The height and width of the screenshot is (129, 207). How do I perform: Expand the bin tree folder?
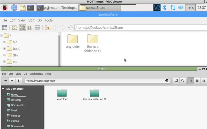tap(4, 42)
